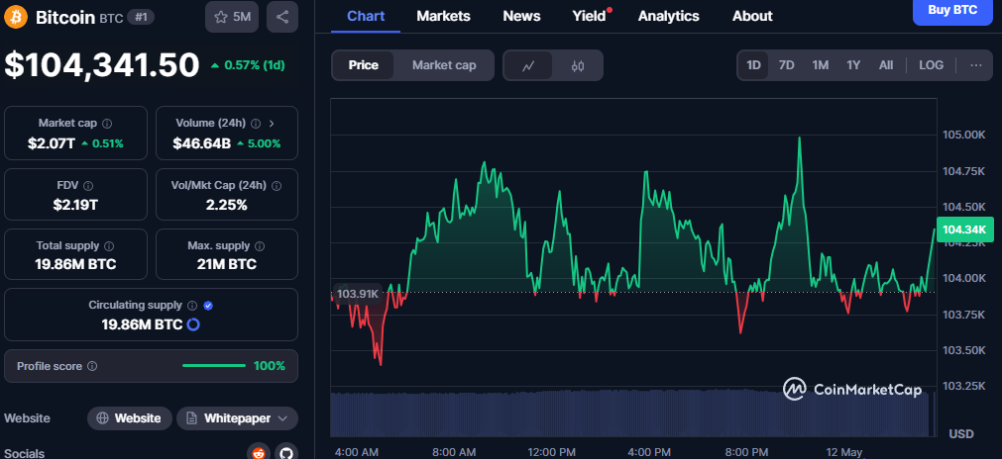1002x459 pixels.
Task: Switch to the Markets tab
Action: (x=443, y=16)
